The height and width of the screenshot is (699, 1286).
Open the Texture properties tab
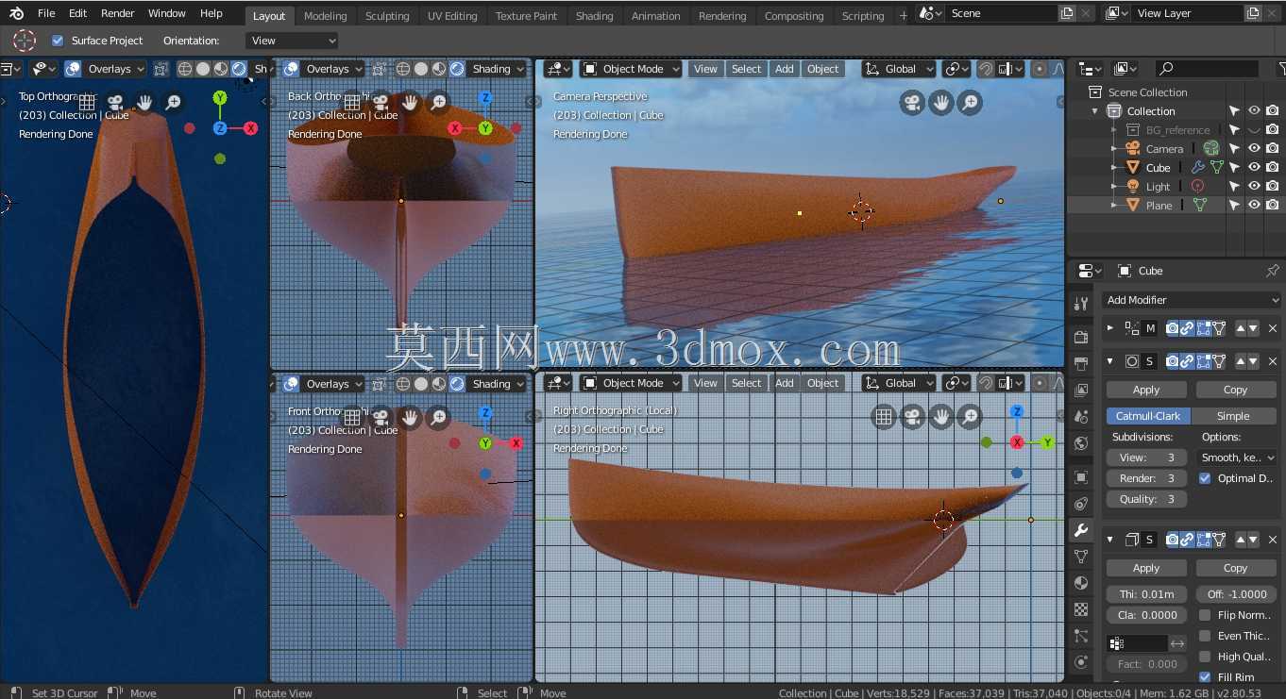[1082, 609]
